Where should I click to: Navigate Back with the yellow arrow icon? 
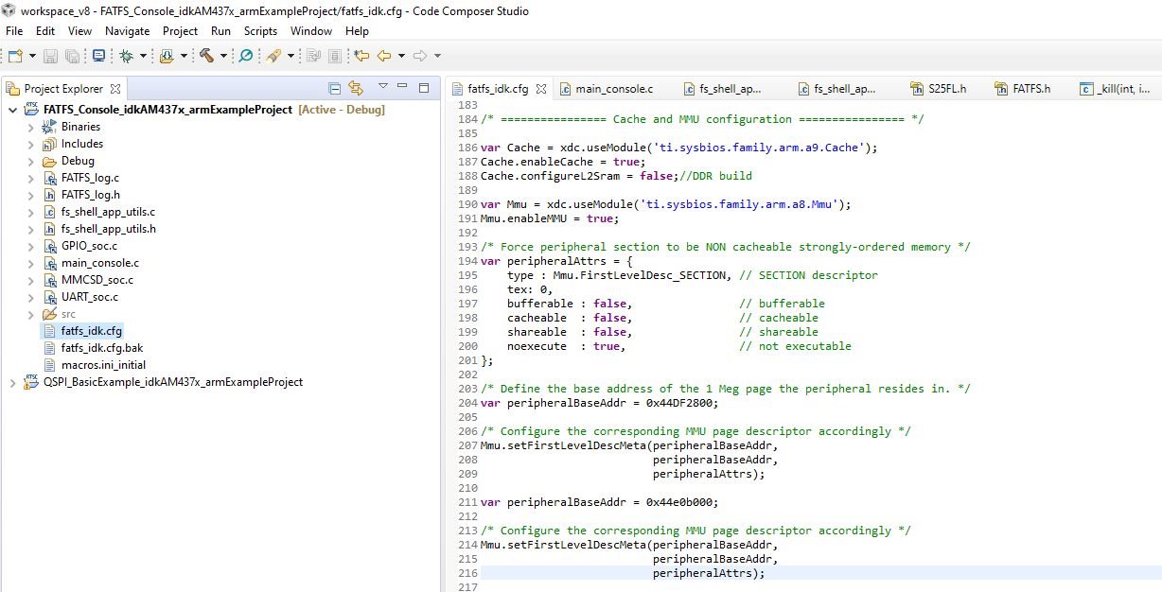pyautogui.click(x=384, y=56)
